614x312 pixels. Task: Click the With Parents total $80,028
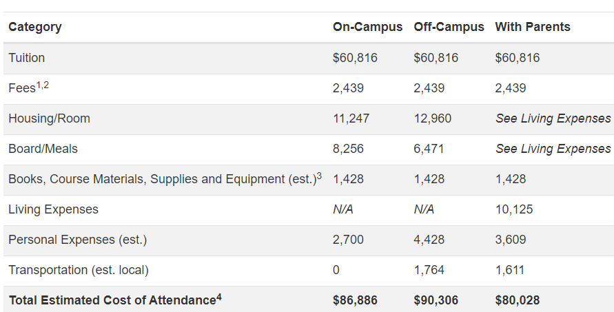(517, 300)
